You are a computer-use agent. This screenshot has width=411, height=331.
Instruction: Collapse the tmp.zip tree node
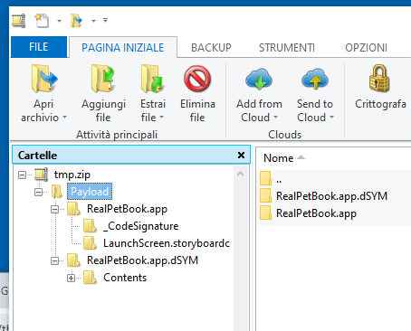[22, 175]
